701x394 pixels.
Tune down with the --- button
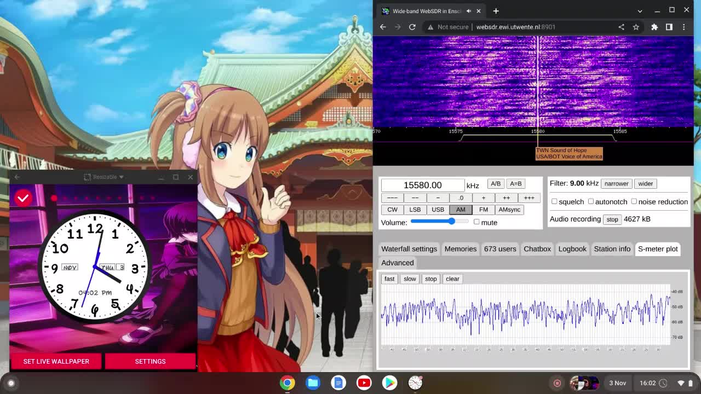[392, 198]
